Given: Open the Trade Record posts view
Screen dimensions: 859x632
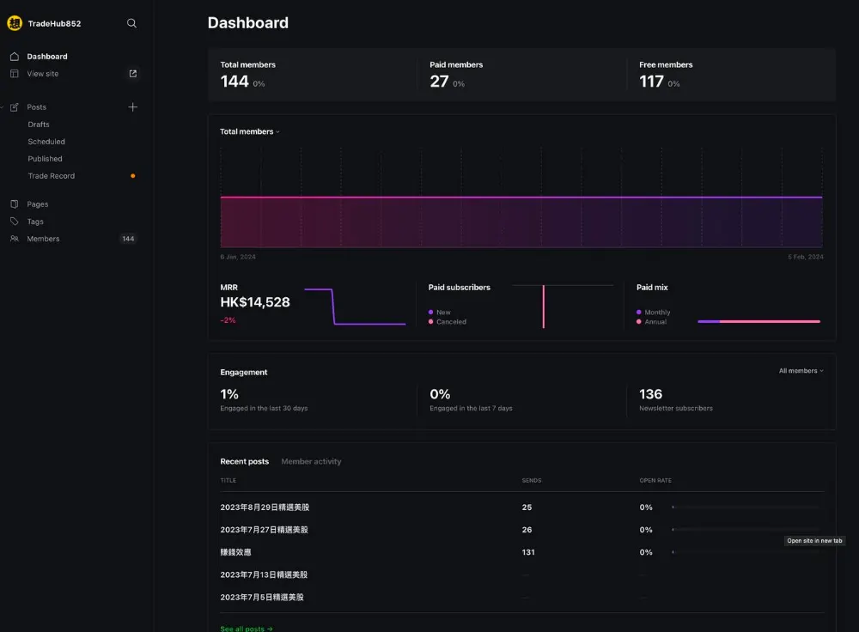Looking at the screenshot, I should coord(52,176).
